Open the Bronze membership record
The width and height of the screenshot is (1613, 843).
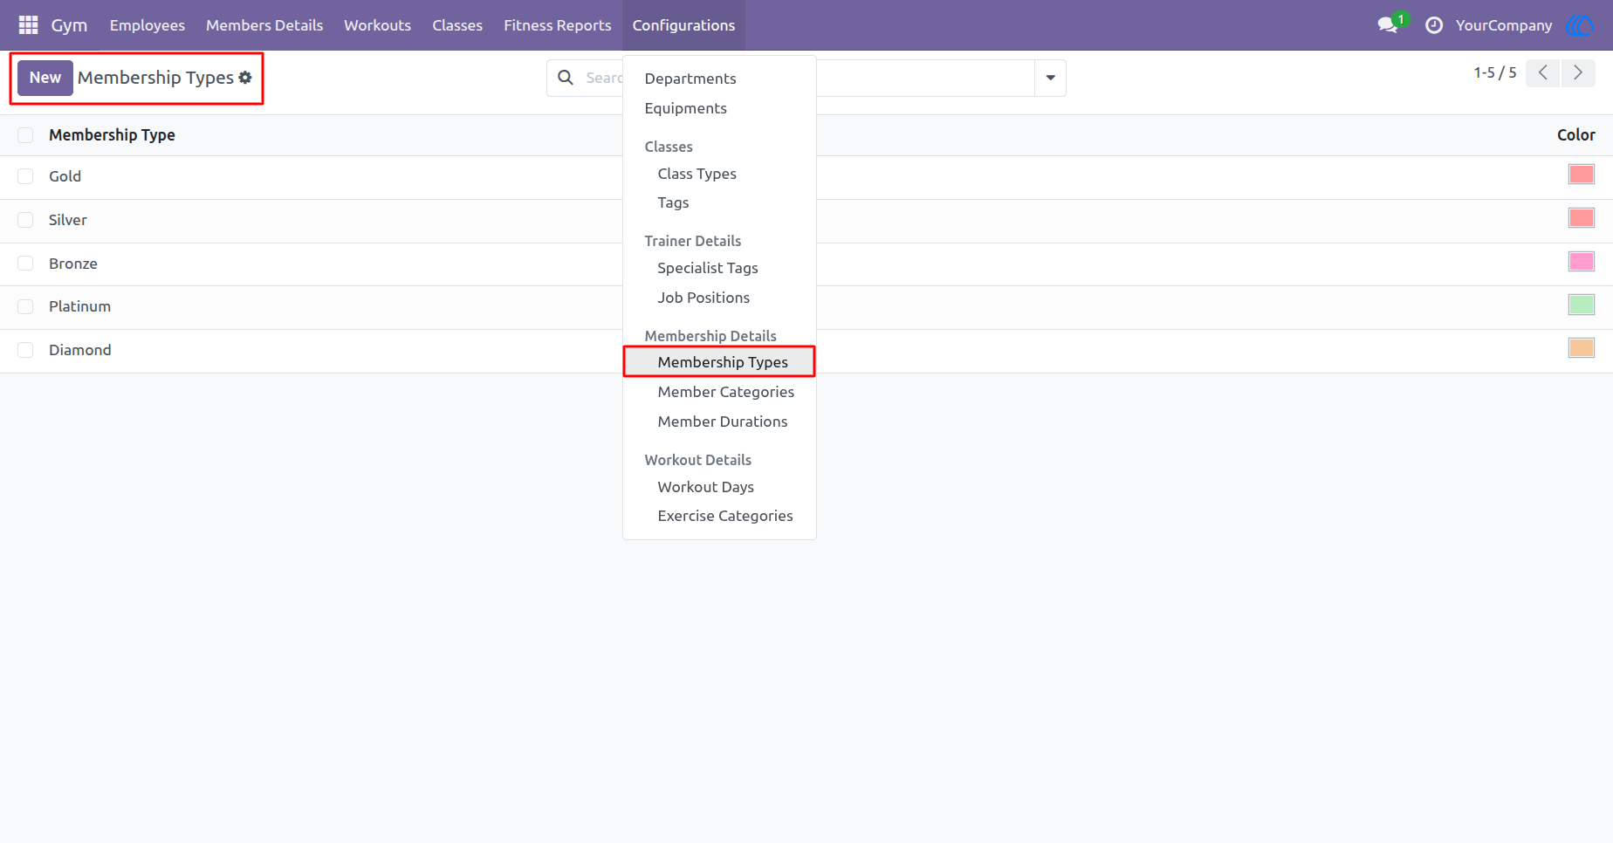point(73,264)
